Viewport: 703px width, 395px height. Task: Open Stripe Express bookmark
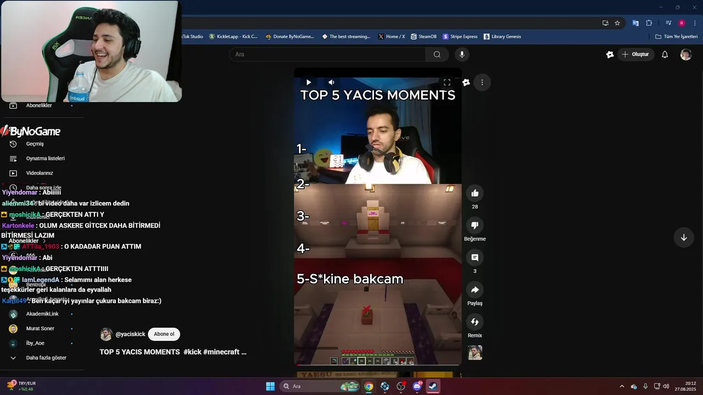click(x=460, y=37)
